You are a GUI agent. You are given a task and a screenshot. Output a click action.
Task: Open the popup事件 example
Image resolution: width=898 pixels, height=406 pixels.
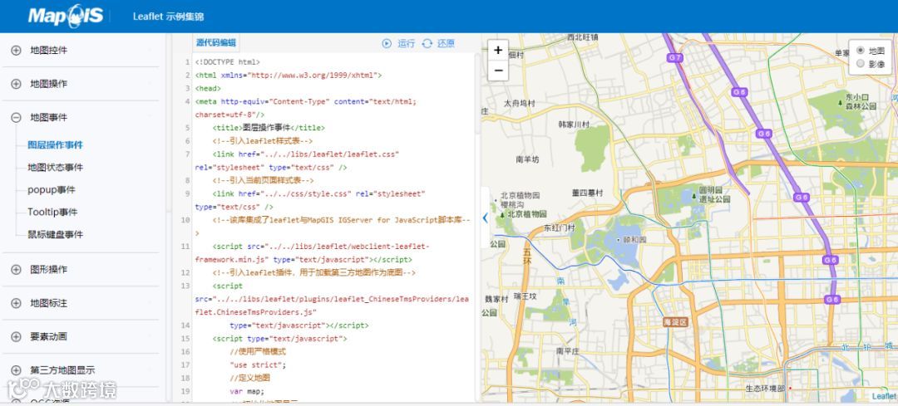click(x=52, y=190)
